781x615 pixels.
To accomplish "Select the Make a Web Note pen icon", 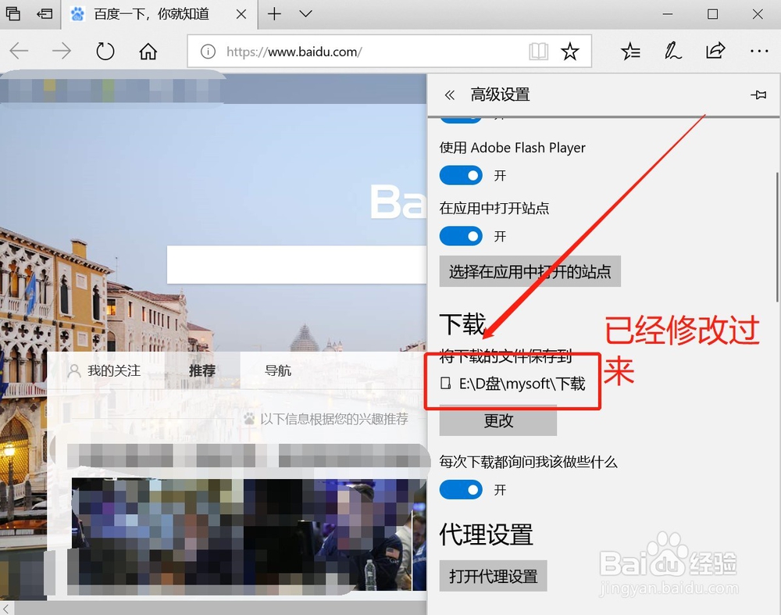I will [x=672, y=51].
